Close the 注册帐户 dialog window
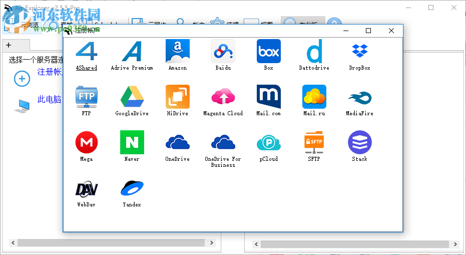 (x=391, y=31)
